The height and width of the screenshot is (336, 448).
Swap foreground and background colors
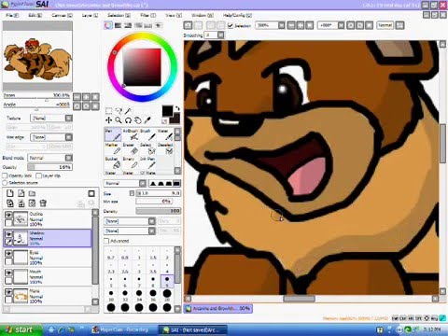tap(177, 108)
